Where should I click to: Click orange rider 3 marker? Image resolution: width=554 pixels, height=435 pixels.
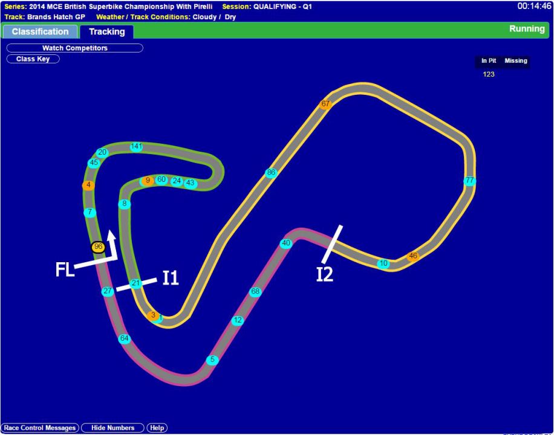[153, 315]
